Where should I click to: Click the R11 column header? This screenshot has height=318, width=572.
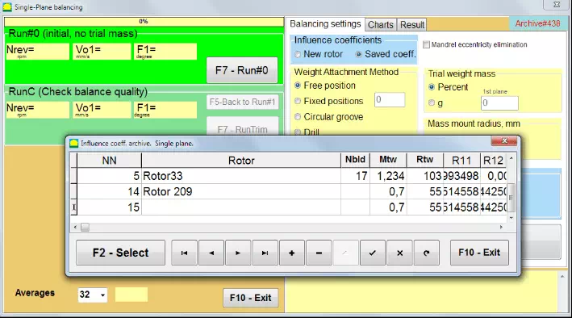pyautogui.click(x=461, y=161)
